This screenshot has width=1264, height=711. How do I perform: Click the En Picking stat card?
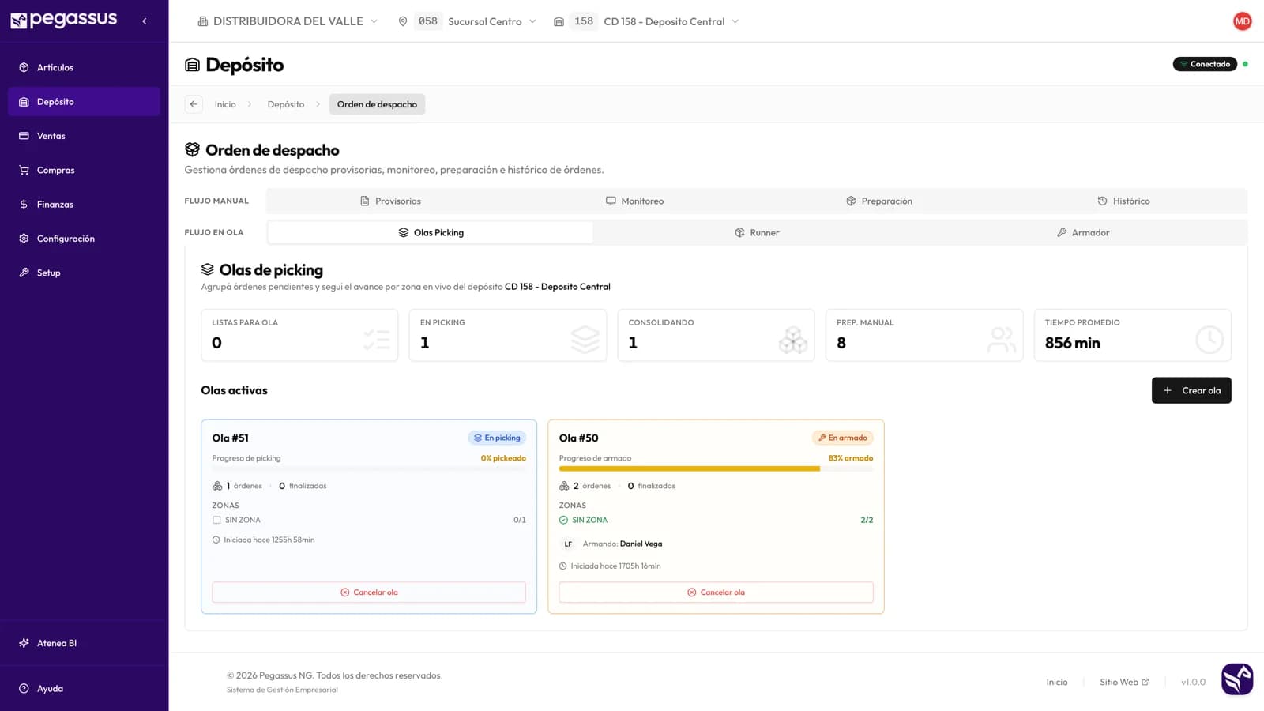508,335
